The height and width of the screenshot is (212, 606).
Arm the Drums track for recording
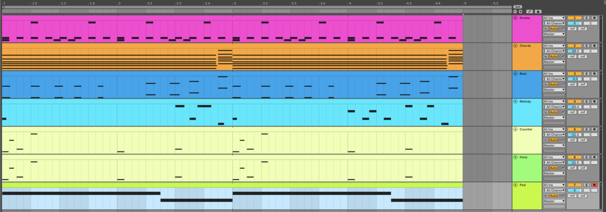[x=594, y=18]
